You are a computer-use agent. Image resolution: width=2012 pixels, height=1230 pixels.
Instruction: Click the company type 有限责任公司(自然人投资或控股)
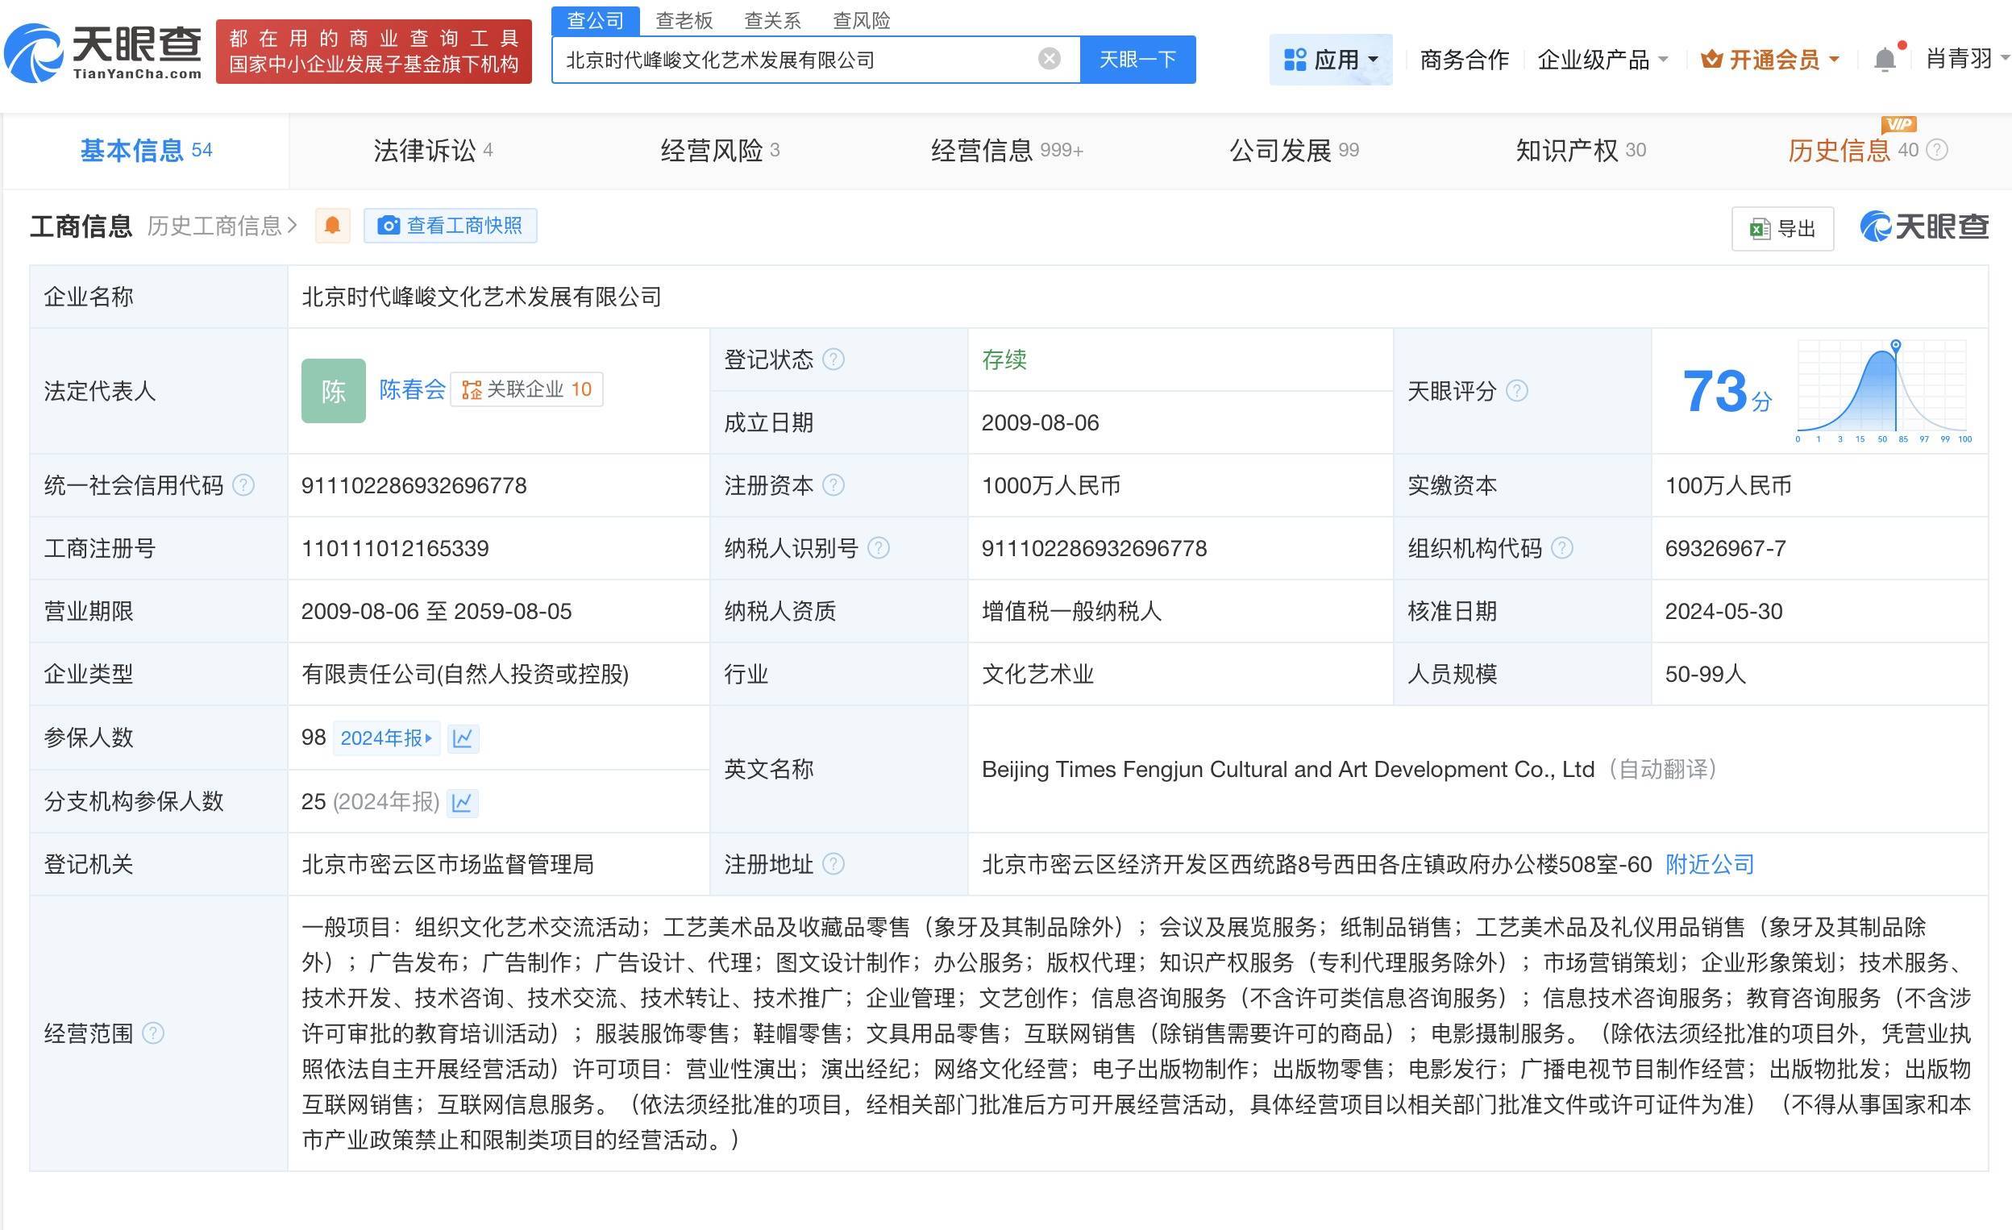[465, 674]
